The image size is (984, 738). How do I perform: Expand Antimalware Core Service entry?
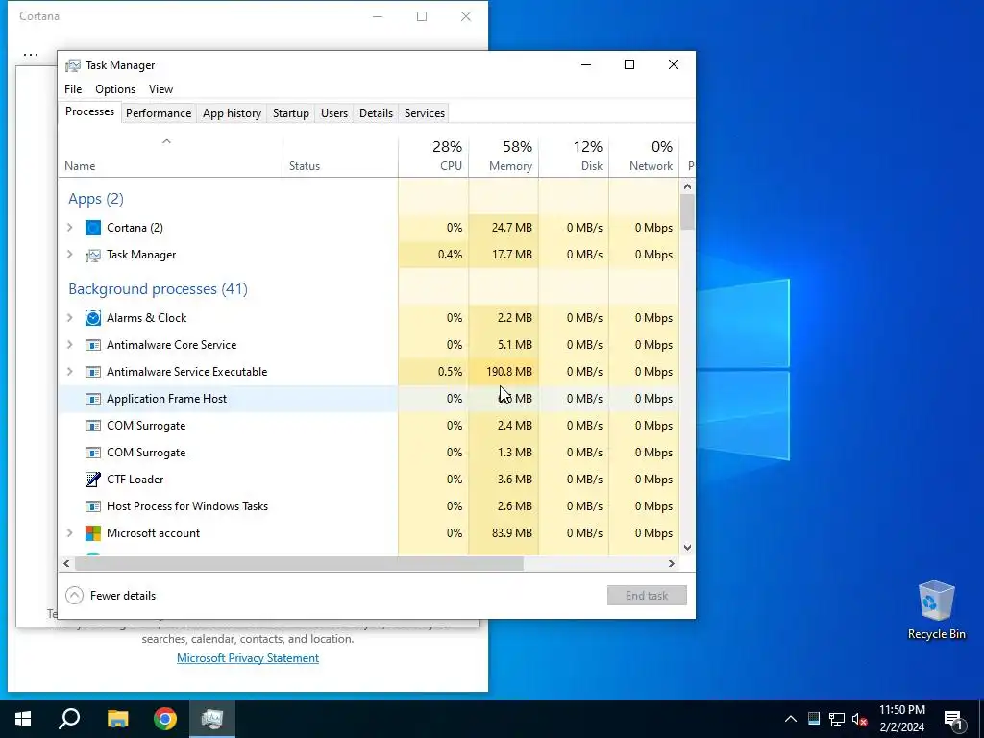(x=70, y=345)
